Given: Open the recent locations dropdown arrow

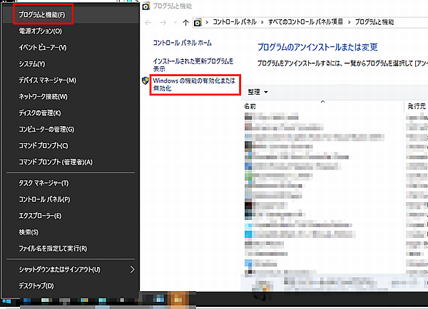Looking at the screenshot, I should 175,22.
